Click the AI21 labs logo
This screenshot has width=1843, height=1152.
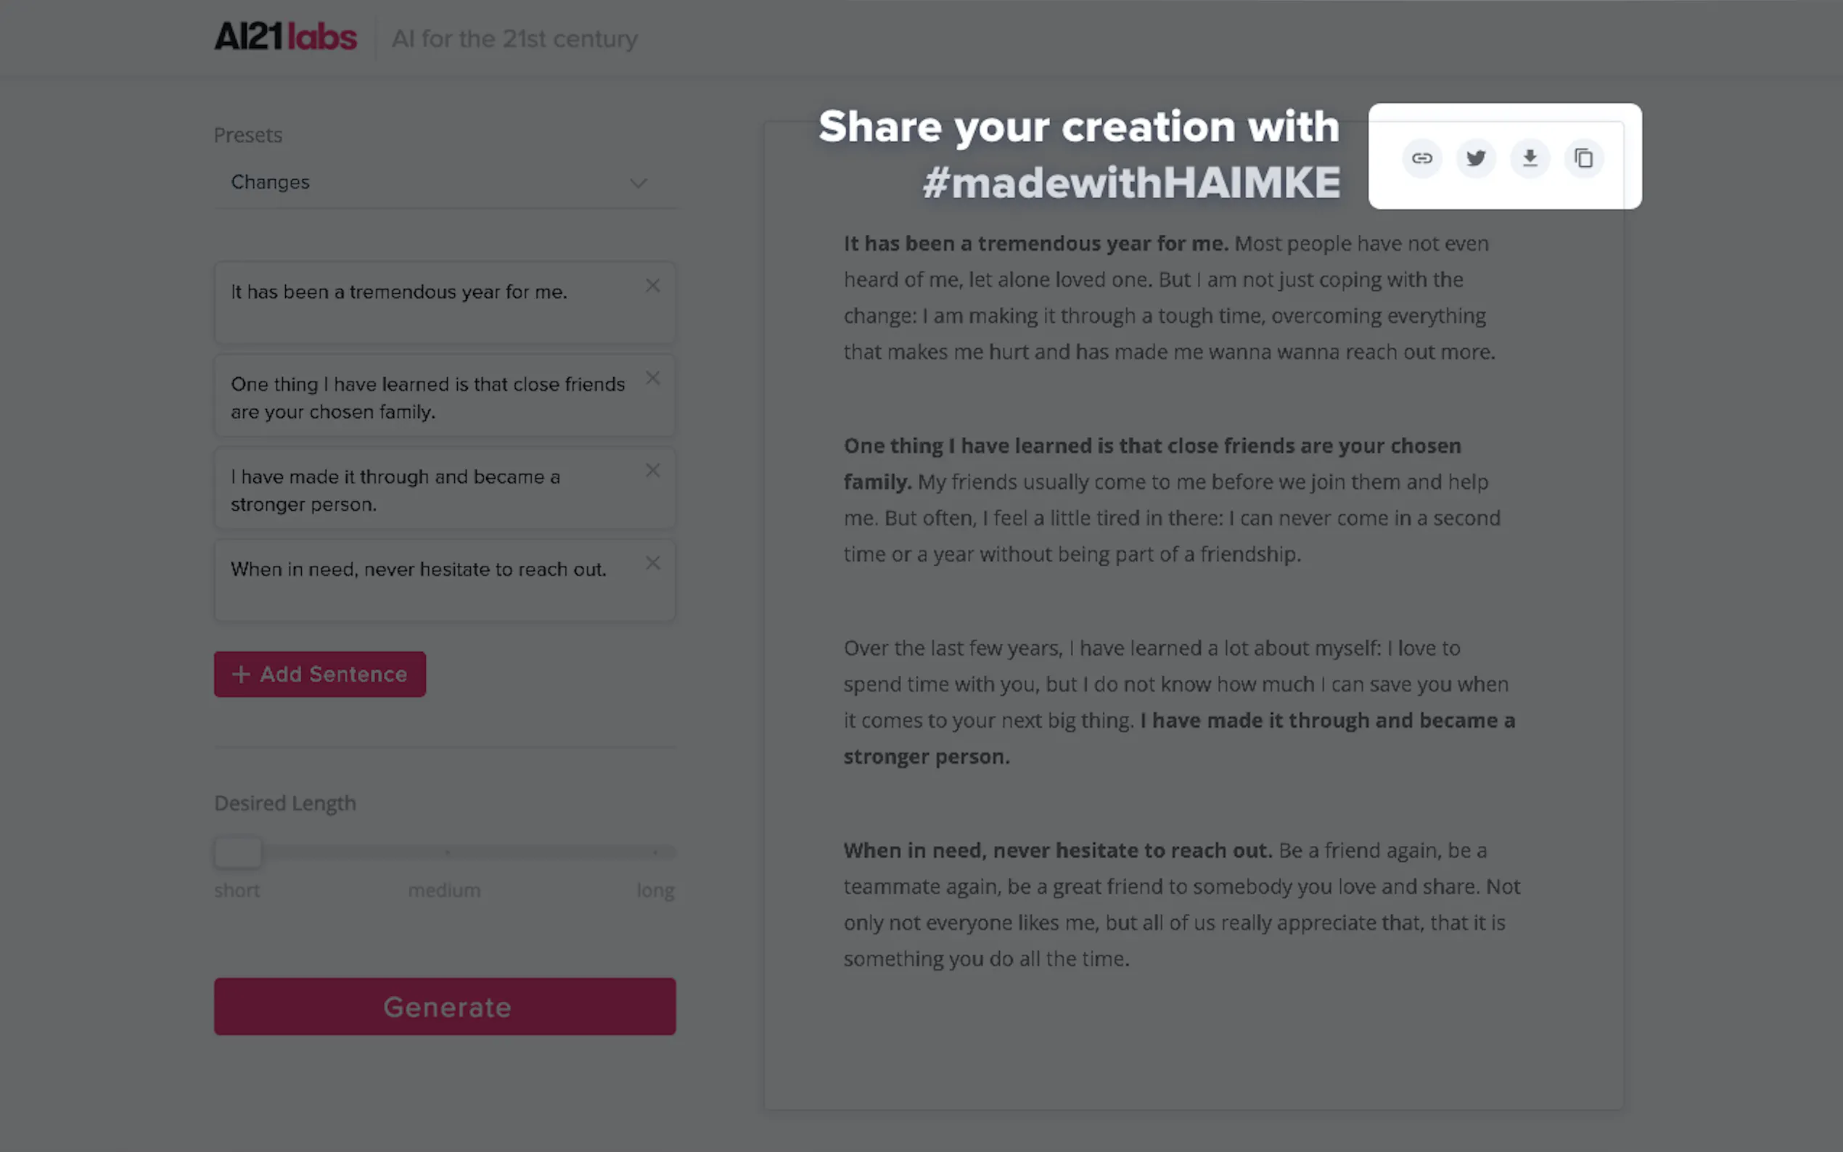[286, 36]
